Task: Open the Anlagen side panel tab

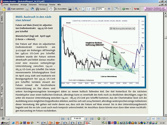Action: (2, 89)
